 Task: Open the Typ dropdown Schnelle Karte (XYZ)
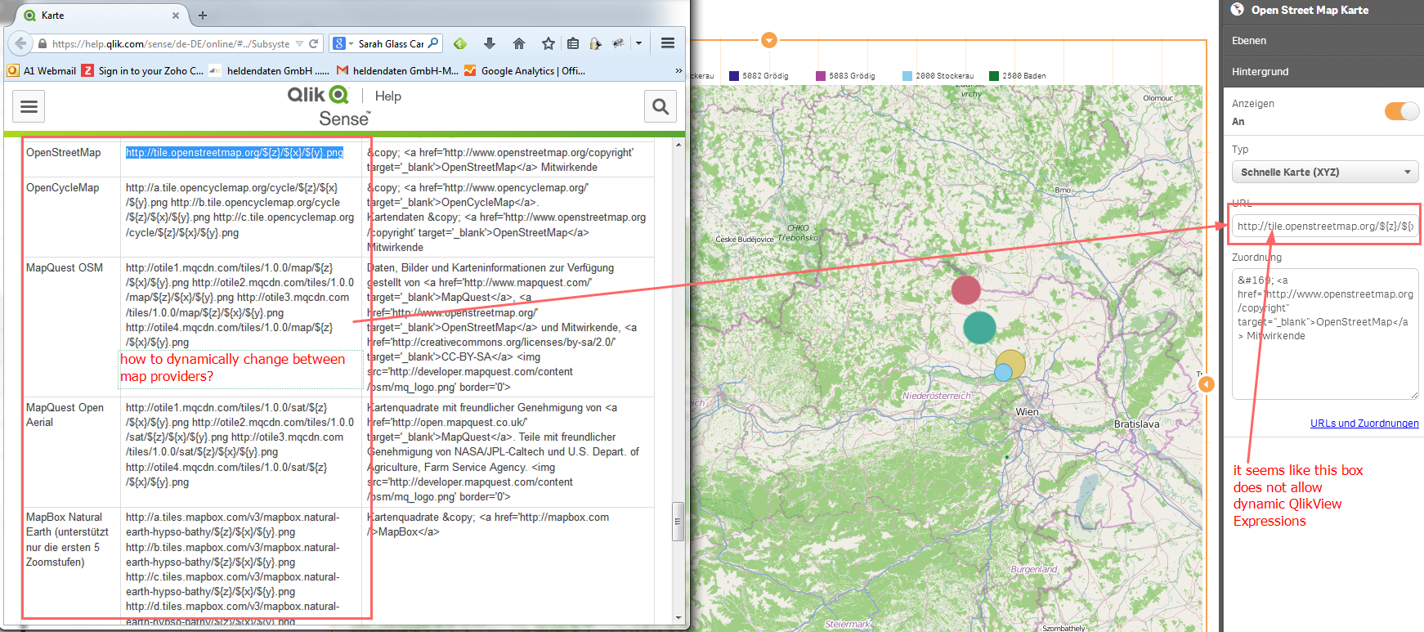coord(1324,173)
